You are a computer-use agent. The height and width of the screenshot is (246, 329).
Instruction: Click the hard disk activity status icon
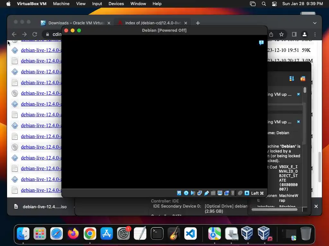click(x=179, y=193)
